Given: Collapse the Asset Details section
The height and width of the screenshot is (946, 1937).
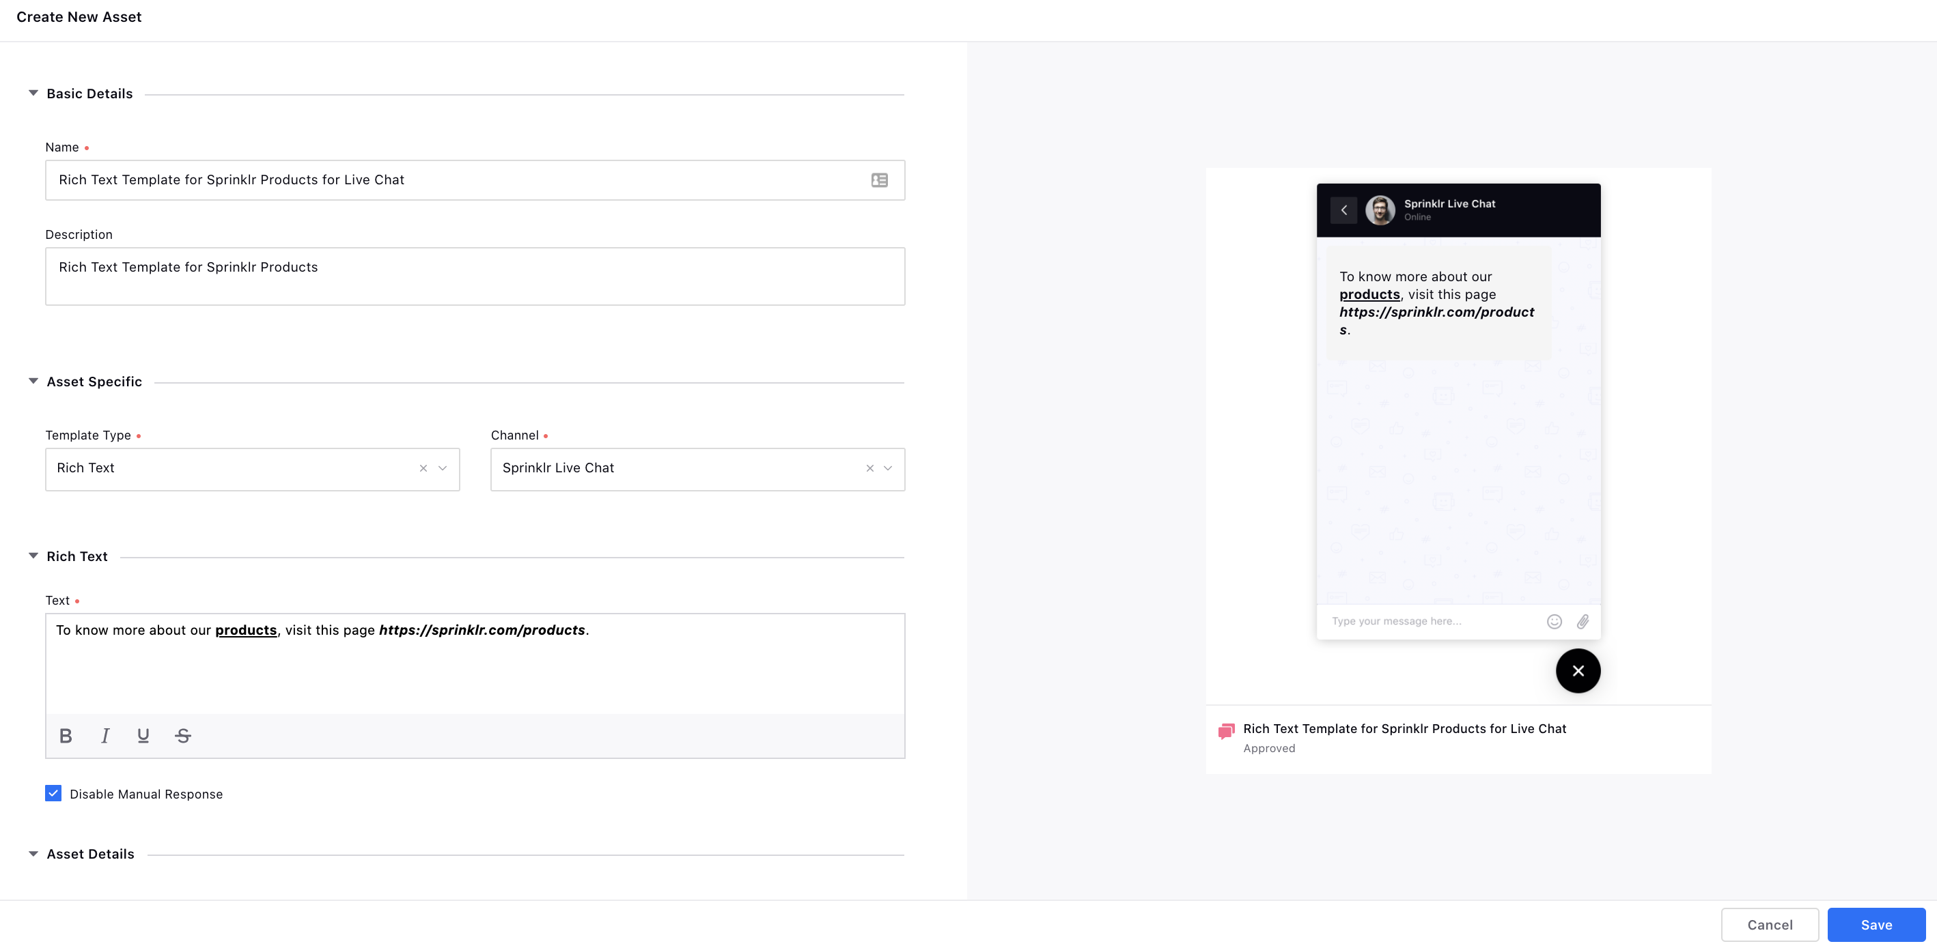Looking at the screenshot, I should coord(33,855).
